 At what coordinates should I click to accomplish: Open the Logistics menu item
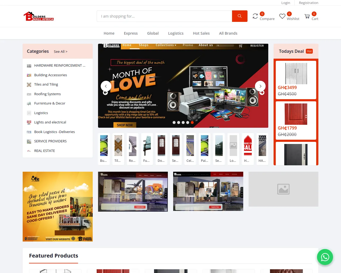pos(176,33)
